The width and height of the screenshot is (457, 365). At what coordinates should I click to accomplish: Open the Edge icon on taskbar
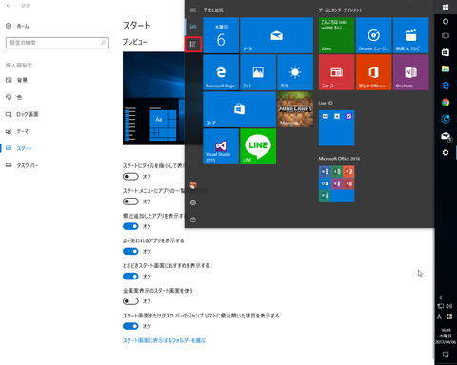[x=446, y=86]
